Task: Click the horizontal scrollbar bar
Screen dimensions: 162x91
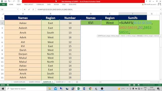Action: click(126, 82)
